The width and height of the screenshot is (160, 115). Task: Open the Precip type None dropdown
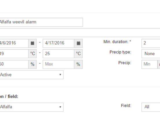151,54
